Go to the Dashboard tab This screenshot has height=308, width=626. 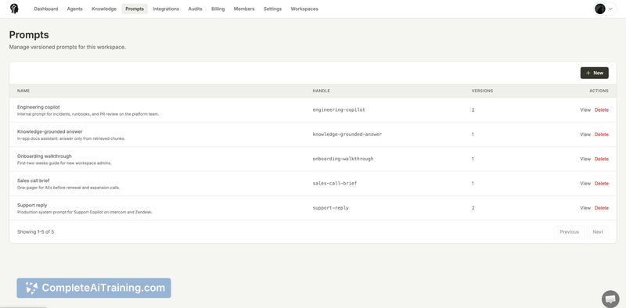(x=46, y=9)
